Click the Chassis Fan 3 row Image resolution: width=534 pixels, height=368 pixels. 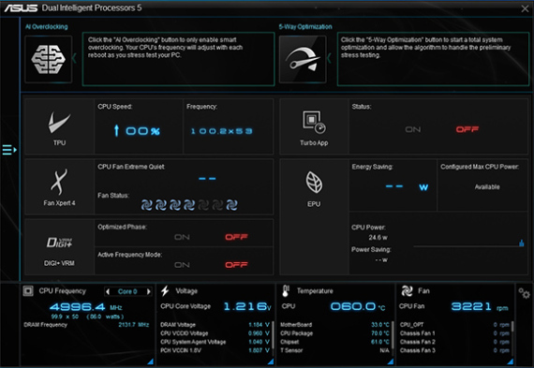[454, 350]
